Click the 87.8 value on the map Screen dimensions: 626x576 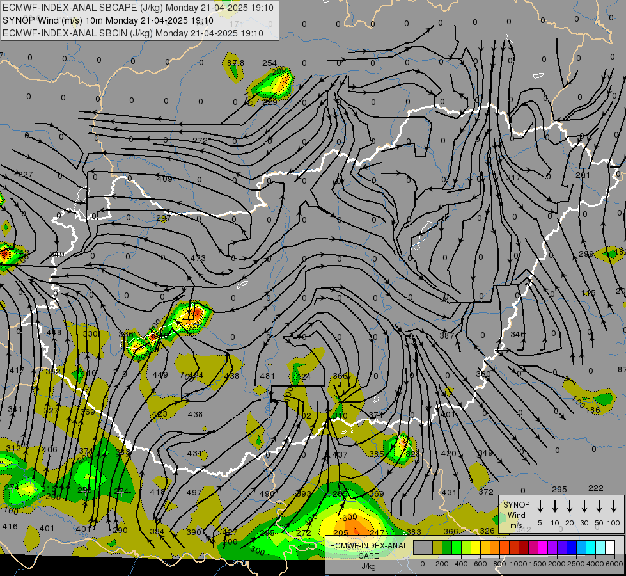point(235,63)
